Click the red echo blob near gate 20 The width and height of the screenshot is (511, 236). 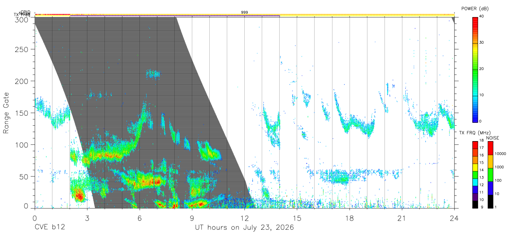point(78,195)
